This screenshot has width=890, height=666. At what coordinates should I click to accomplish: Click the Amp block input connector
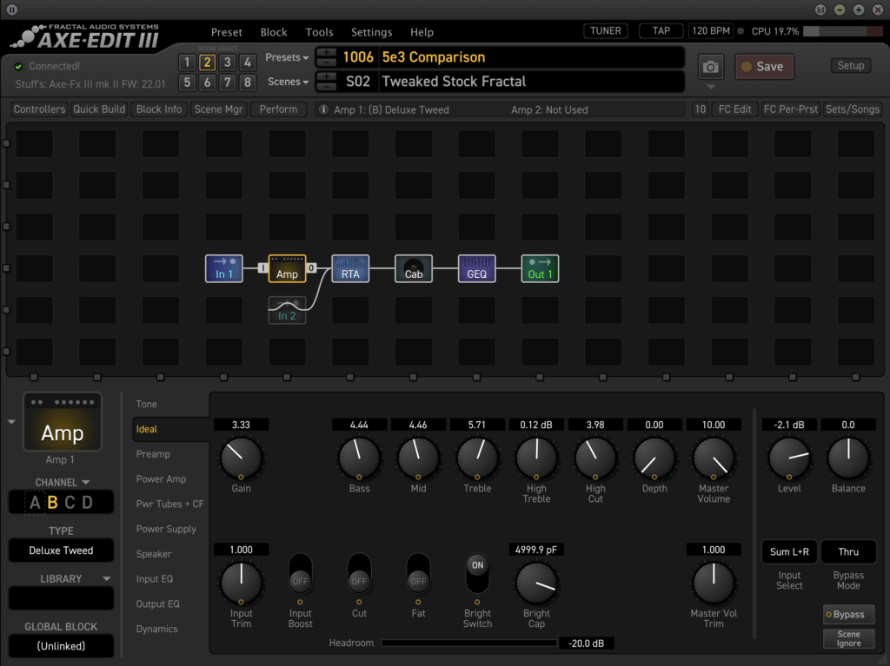pyautogui.click(x=262, y=267)
